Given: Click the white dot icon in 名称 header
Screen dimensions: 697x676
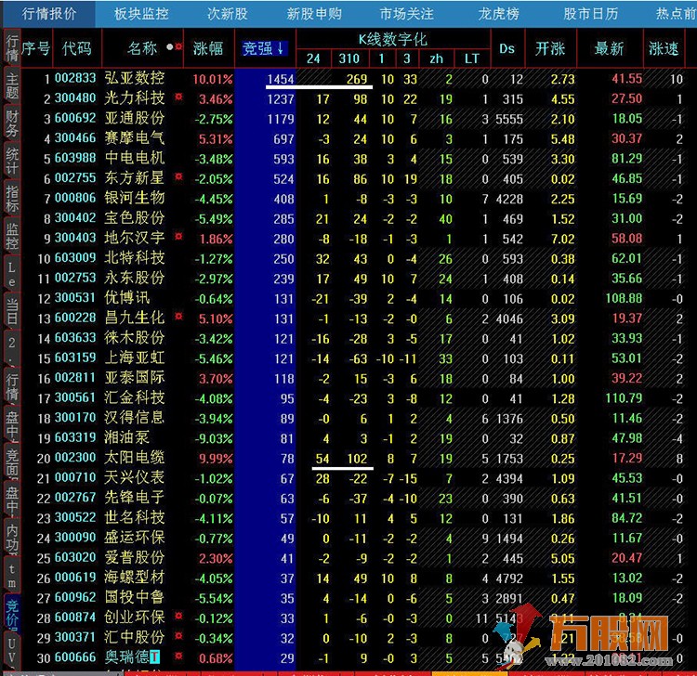Looking at the screenshot, I should (169, 46).
